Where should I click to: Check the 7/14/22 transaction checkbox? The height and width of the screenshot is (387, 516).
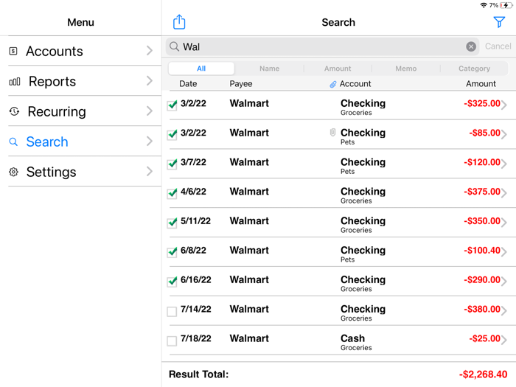[172, 311]
